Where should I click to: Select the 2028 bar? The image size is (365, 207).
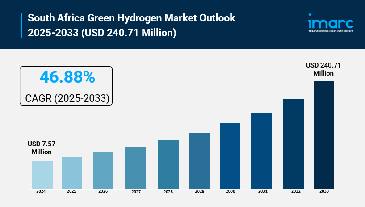(168, 164)
